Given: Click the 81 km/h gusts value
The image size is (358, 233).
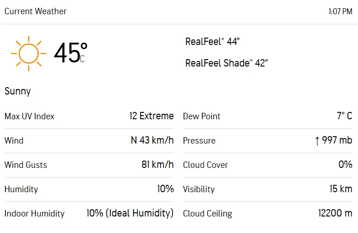Looking at the screenshot, I should pyautogui.click(x=157, y=165).
